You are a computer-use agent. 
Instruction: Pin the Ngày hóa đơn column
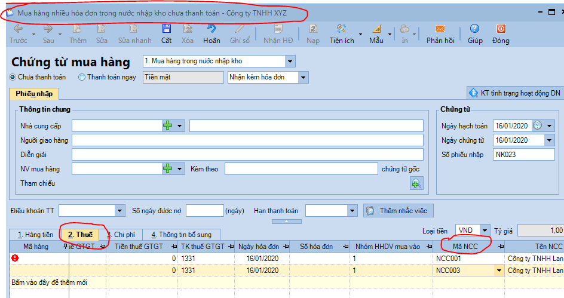tap(286, 247)
